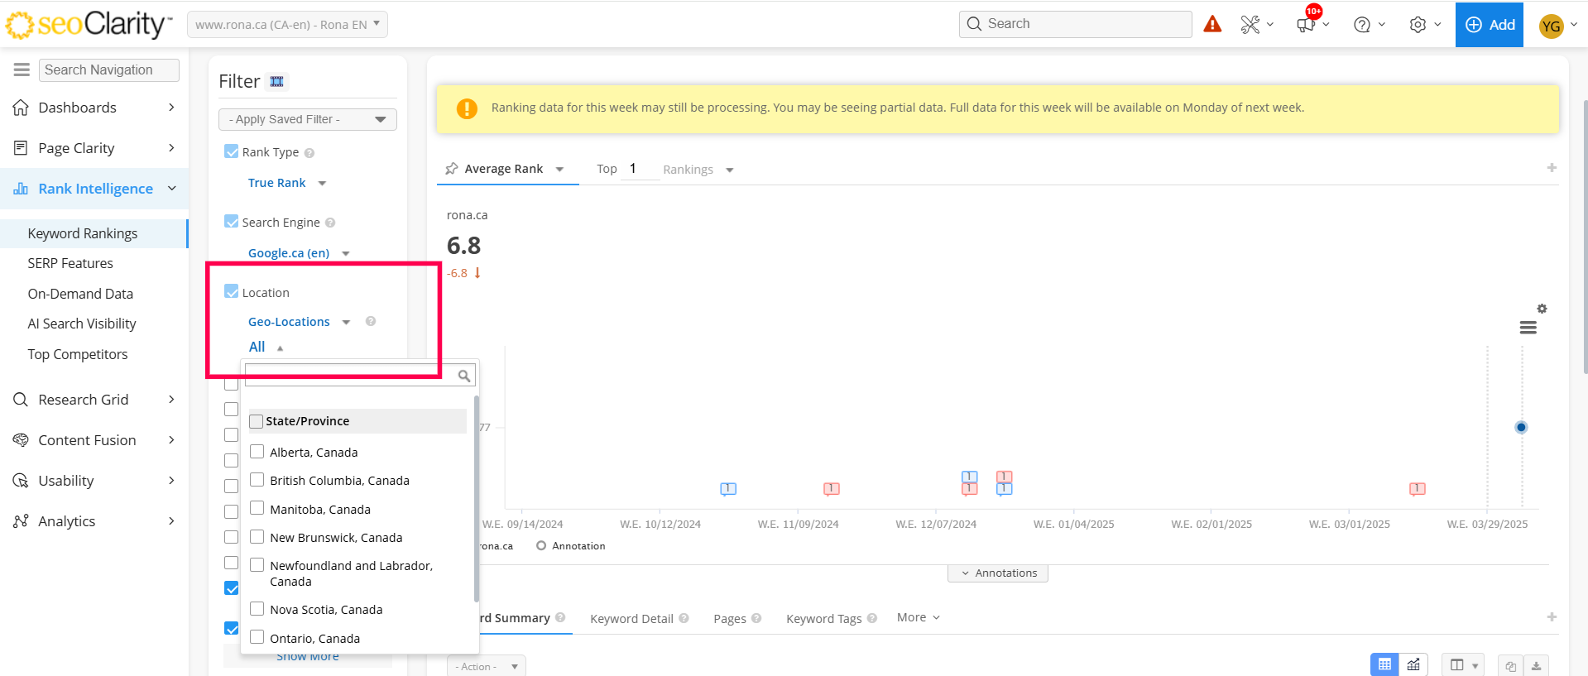Click the location search input field
This screenshot has height=676, width=1588.
click(x=351, y=376)
